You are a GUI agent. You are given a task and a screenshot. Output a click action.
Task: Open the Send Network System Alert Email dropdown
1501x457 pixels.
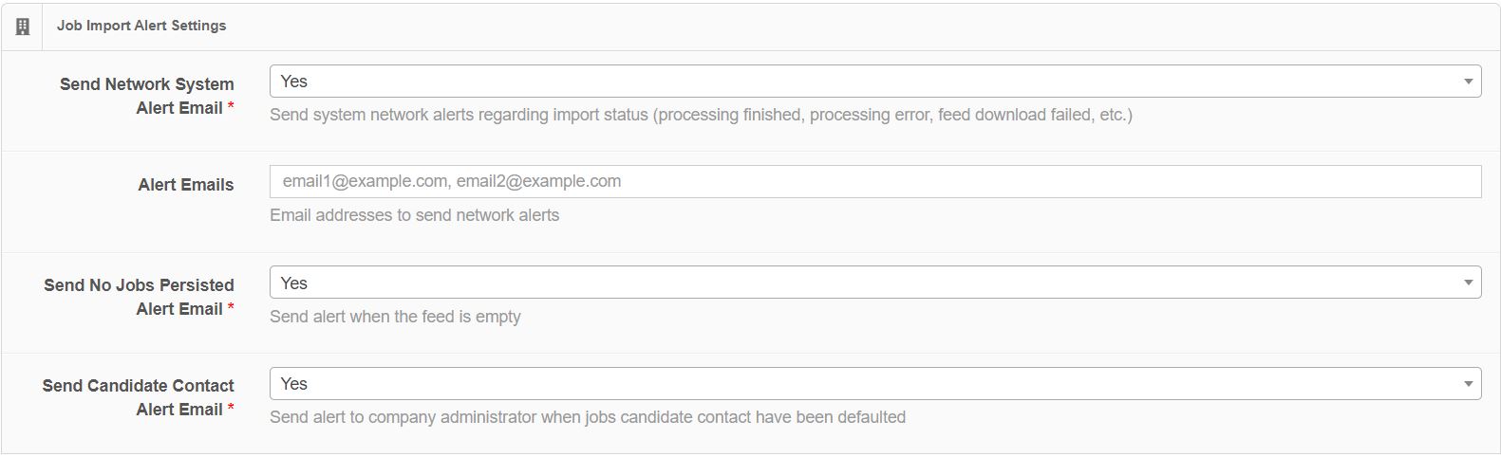(875, 82)
